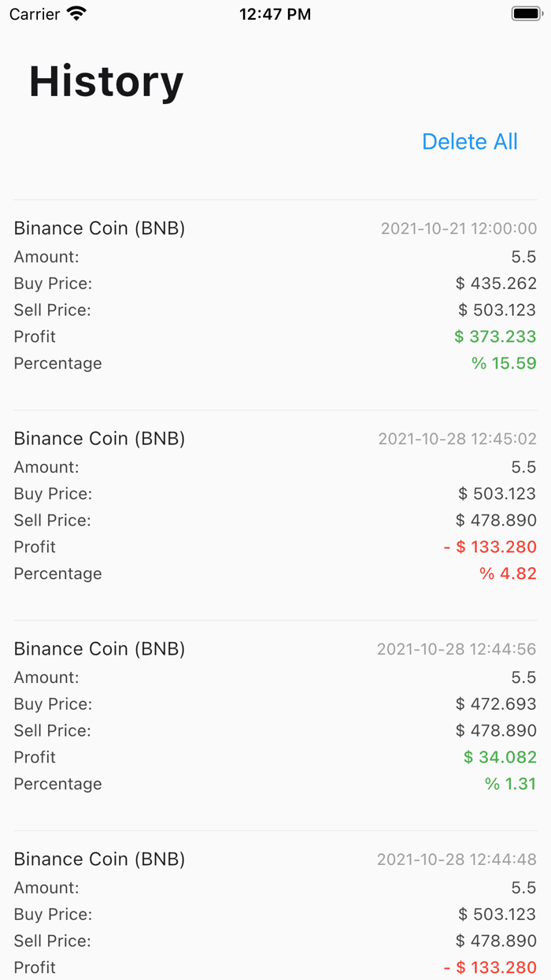
Task: Select the second BNB trade record
Action: tap(99, 439)
